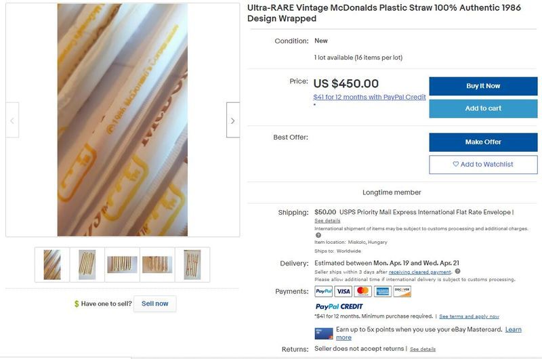Viewport: 542px width, 359px height.
Task: Click the Make Offer button
Action: 483,142
